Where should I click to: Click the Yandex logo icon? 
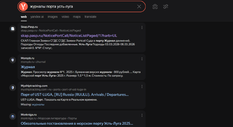24,6
